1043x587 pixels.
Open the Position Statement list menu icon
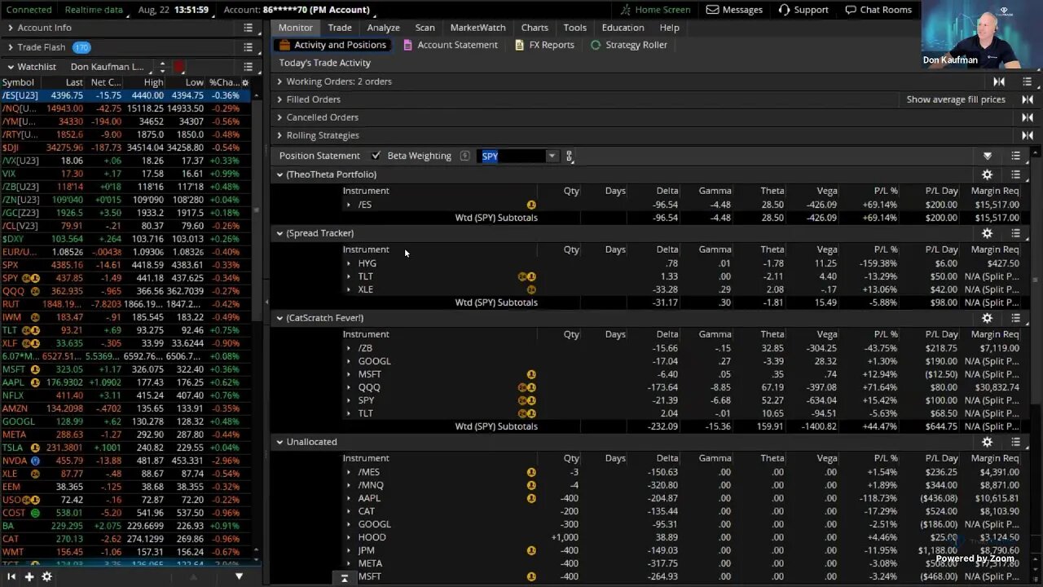[1015, 156]
